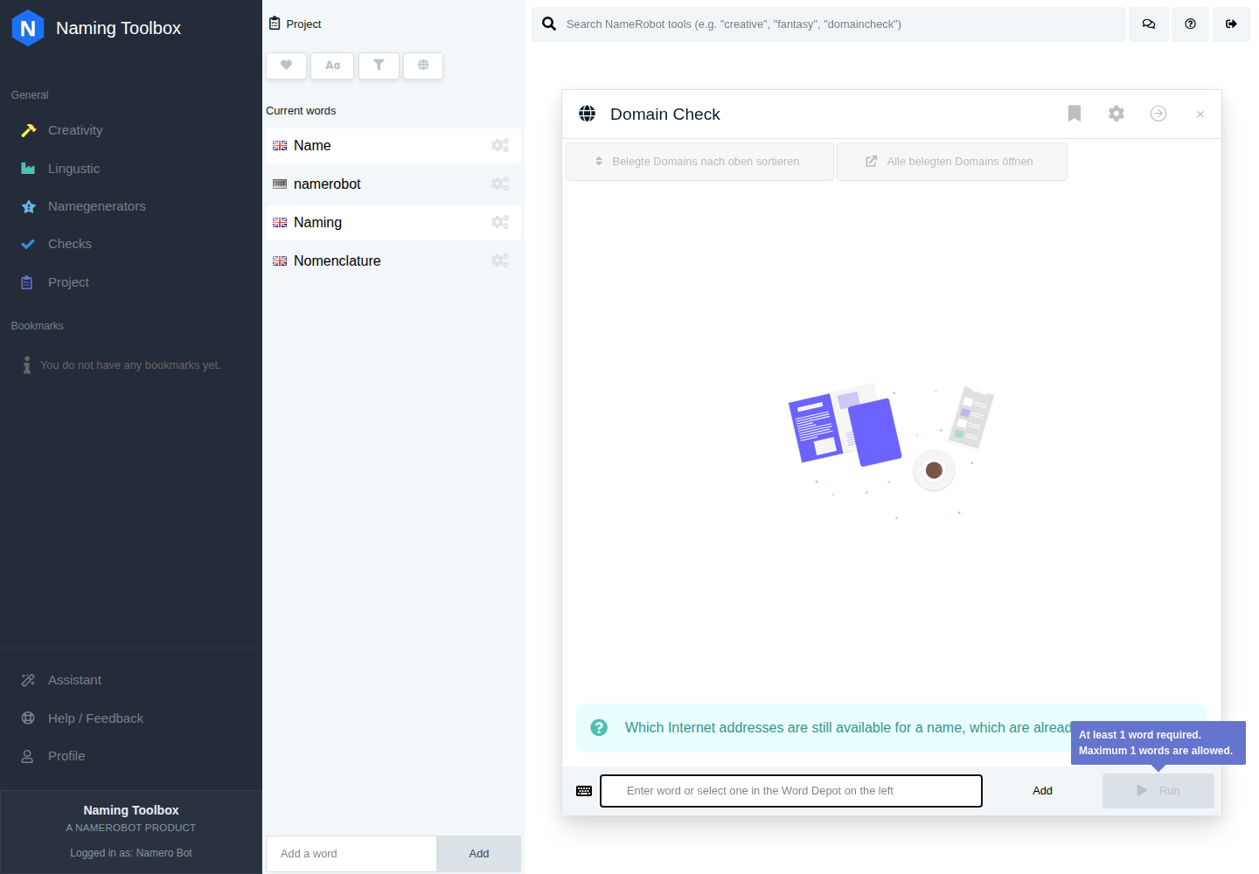The image size is (1259, 874).
Task: Select the word Name in Current words
Action: (393, 146)
